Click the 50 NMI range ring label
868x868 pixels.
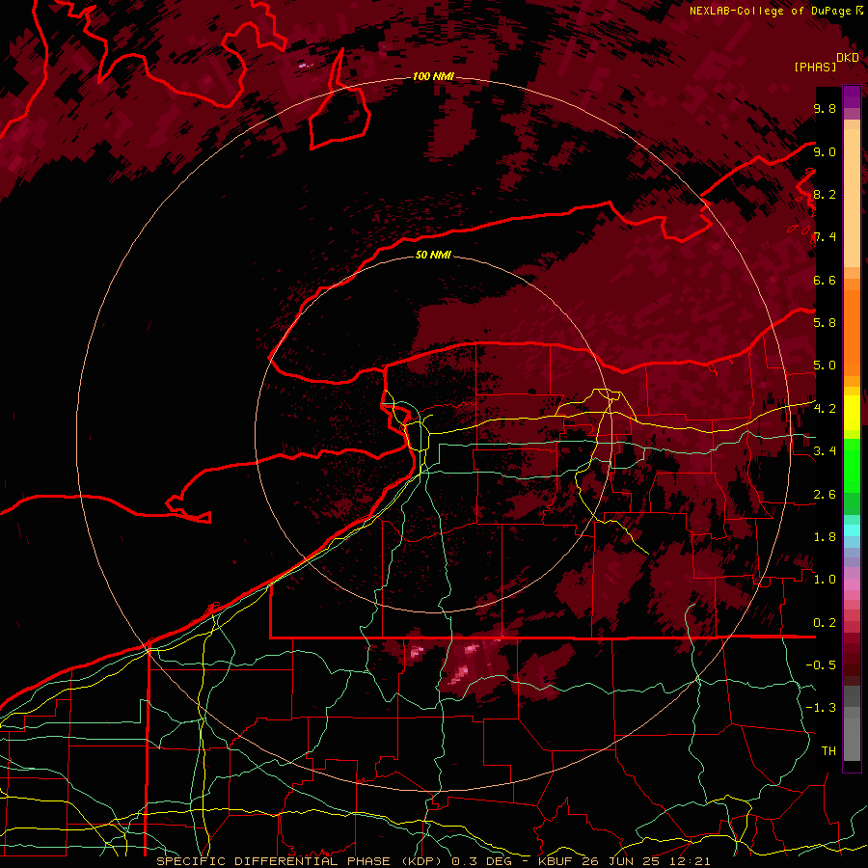(x=433, y=256)
